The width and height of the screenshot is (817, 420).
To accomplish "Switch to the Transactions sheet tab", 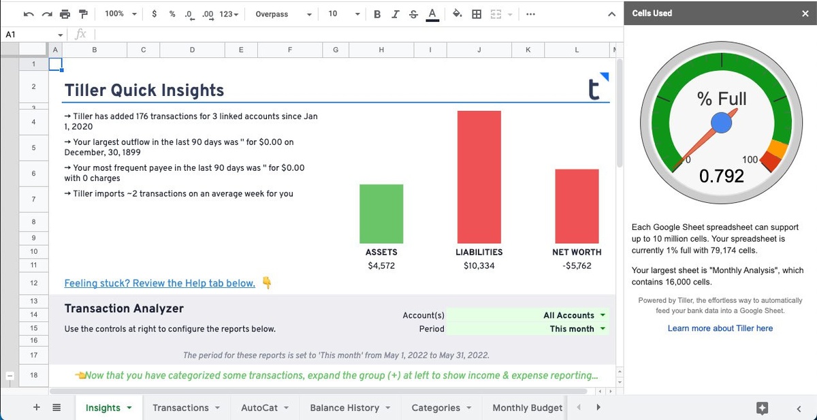I will pyautogui.click(x=180, y=408).
